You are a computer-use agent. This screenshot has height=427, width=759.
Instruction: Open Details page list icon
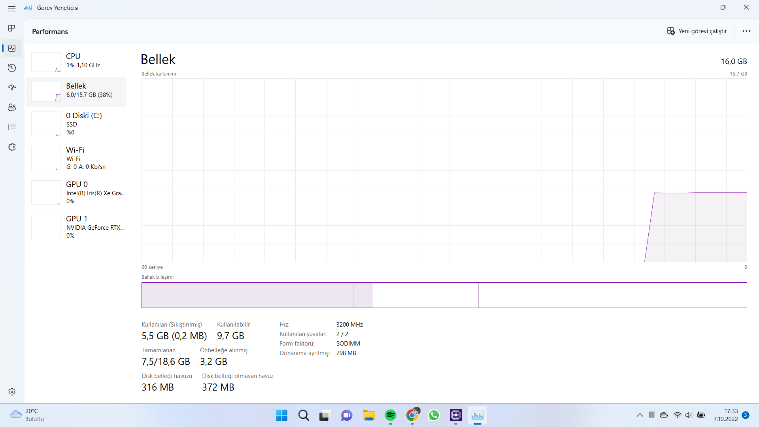click(x=12, y=127)
